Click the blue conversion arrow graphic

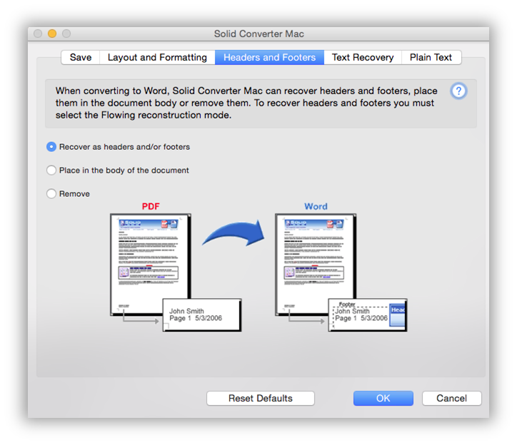(x=234, y=233)
